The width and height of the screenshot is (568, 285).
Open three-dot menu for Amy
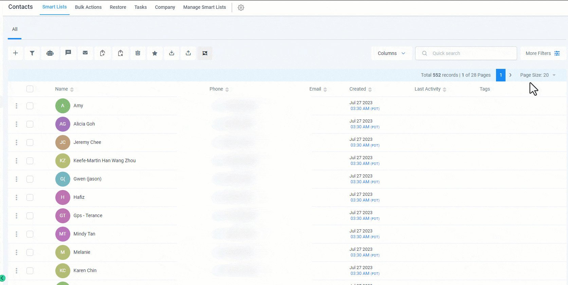point(16,106)
